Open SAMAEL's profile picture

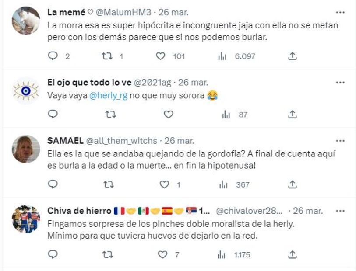click(x=26, y=149)
